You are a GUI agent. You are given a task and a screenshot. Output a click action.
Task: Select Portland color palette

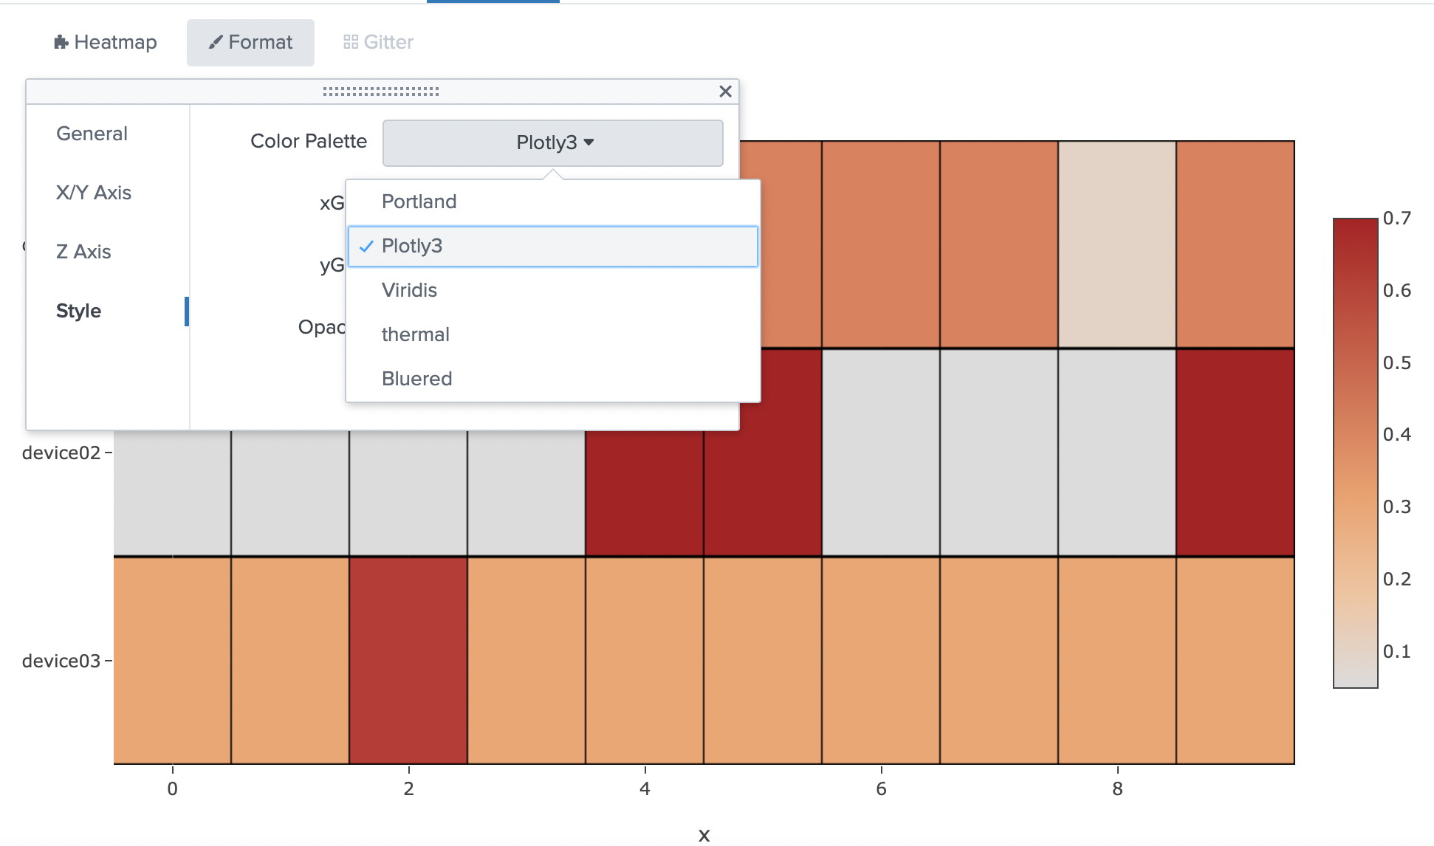point(419,202)
